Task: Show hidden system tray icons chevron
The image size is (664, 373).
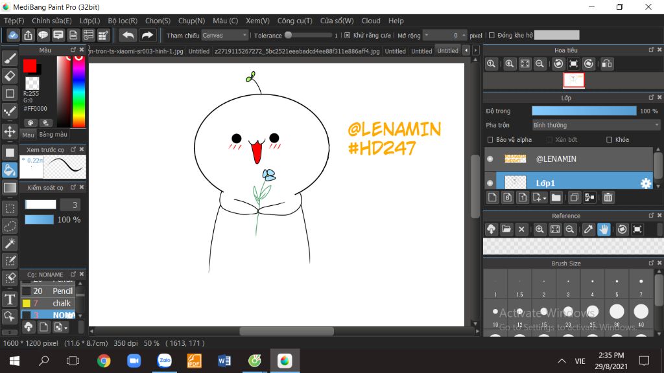Action: (x=562, y=361)
